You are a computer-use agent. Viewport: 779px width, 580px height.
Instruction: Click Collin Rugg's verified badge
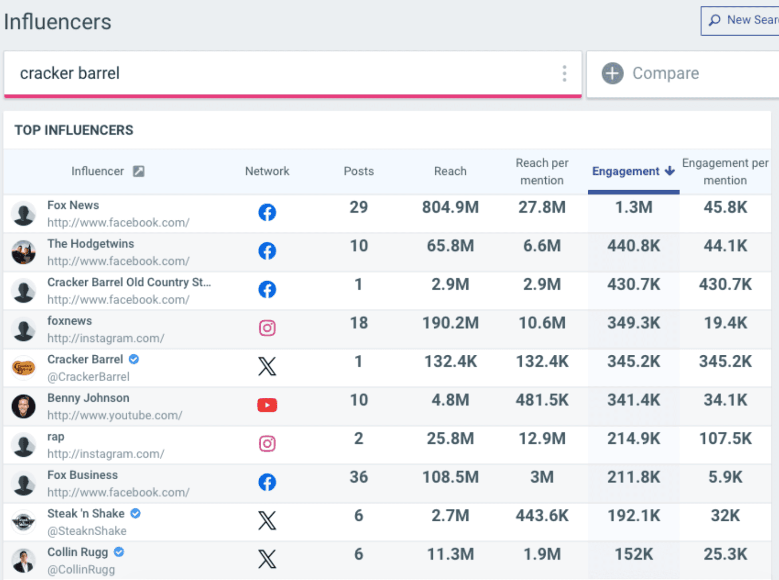[x=119, y=552]
